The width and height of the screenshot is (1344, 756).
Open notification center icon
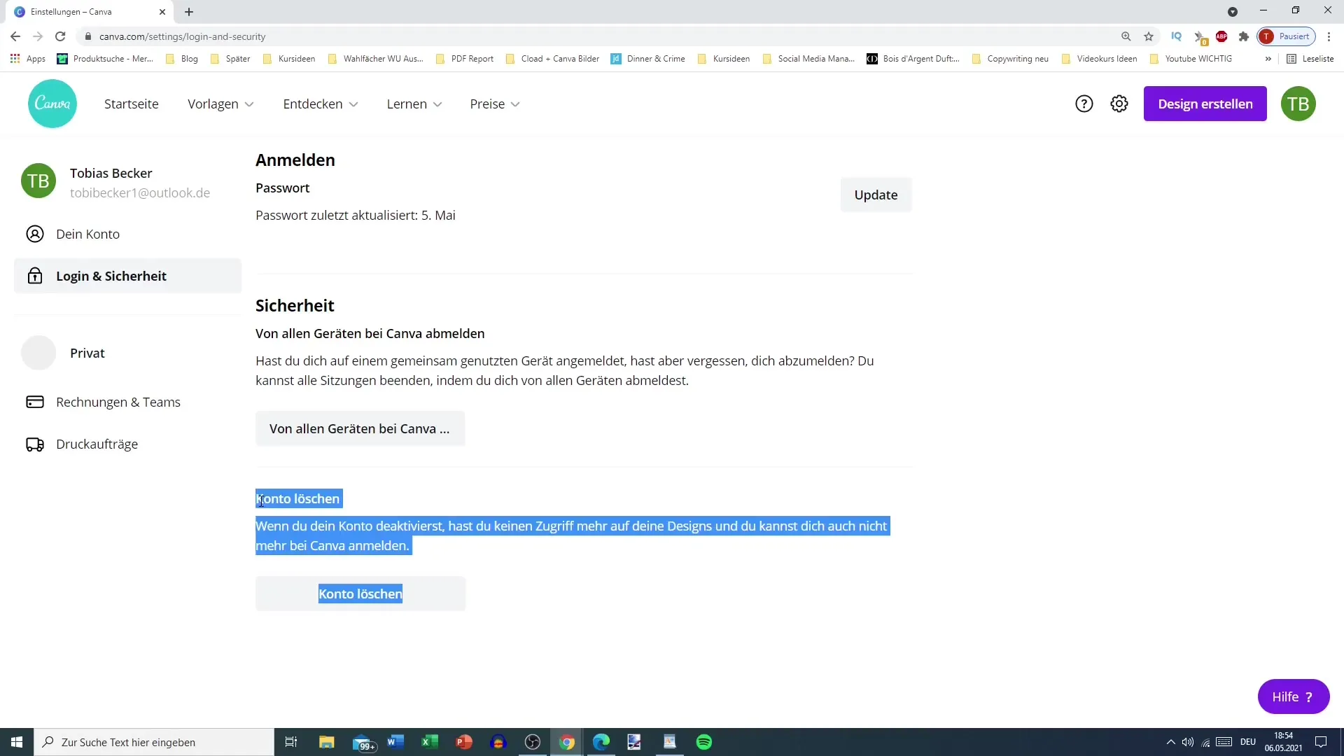click(1321, 742)
